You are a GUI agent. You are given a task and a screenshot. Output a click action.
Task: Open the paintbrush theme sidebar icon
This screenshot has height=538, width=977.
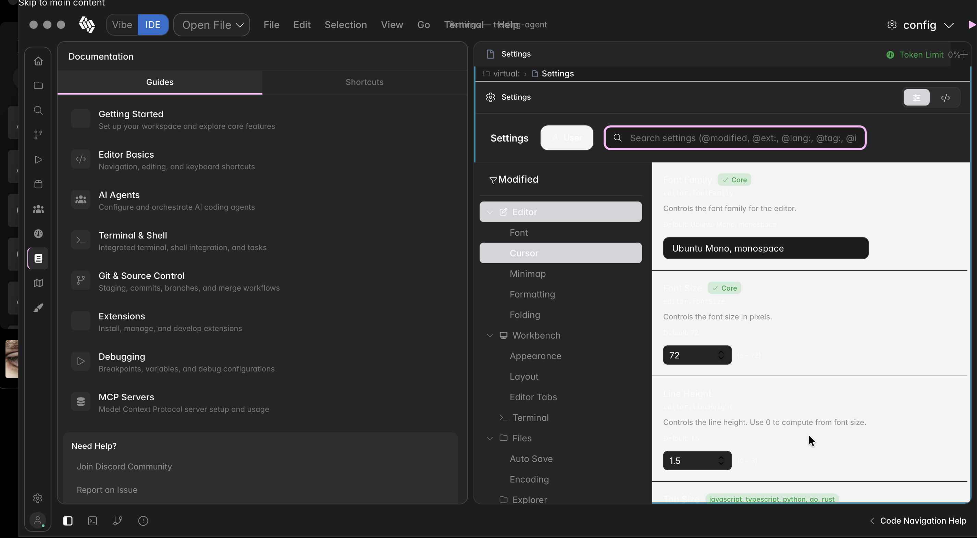38,308
